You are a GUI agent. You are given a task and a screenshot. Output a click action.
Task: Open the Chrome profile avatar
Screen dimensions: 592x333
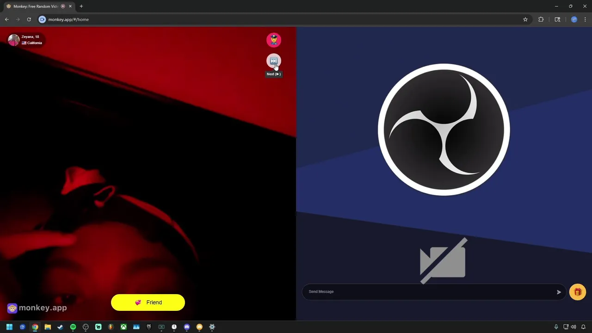(x=574, y=19)
